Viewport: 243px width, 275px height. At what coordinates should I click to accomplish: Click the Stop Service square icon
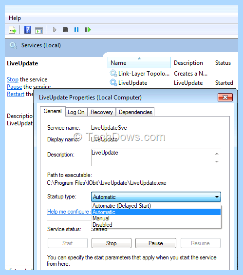pos(65,30)
